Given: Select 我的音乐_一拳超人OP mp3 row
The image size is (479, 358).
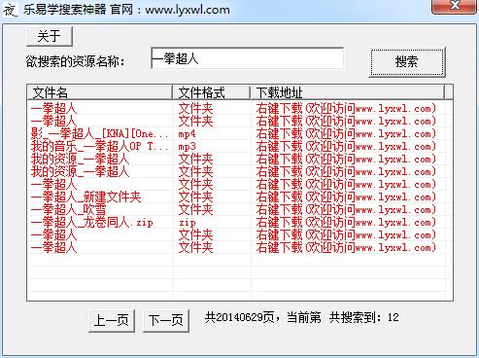Looking at the screenshot, I should click(240, 146).
